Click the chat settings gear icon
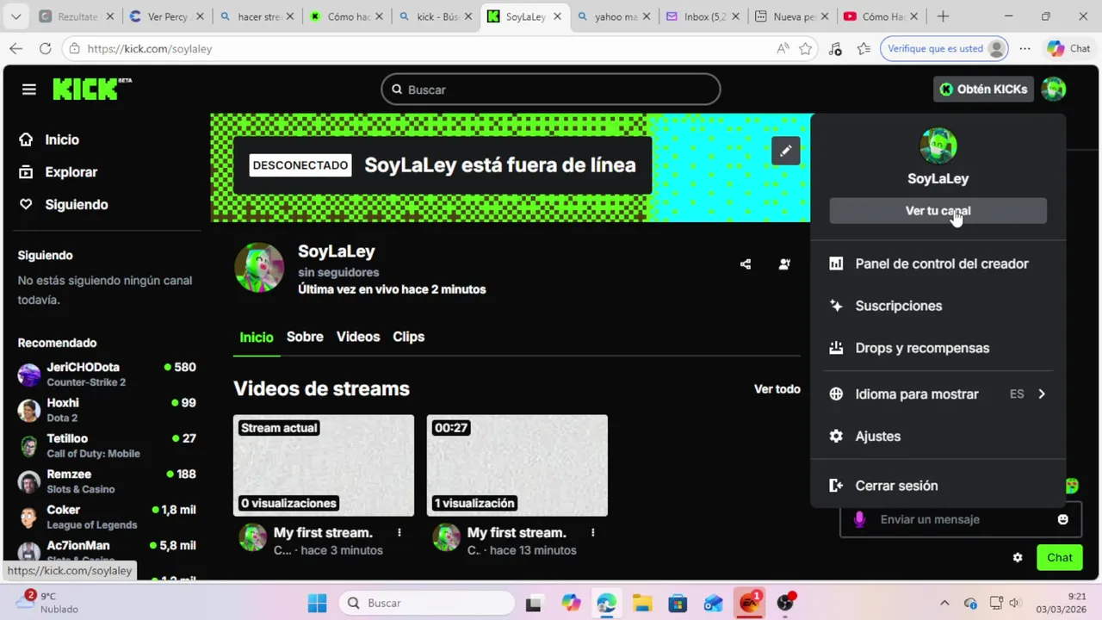Image resolution: width=1102 pixels, height=620 pixels. tap(1018, 557)
